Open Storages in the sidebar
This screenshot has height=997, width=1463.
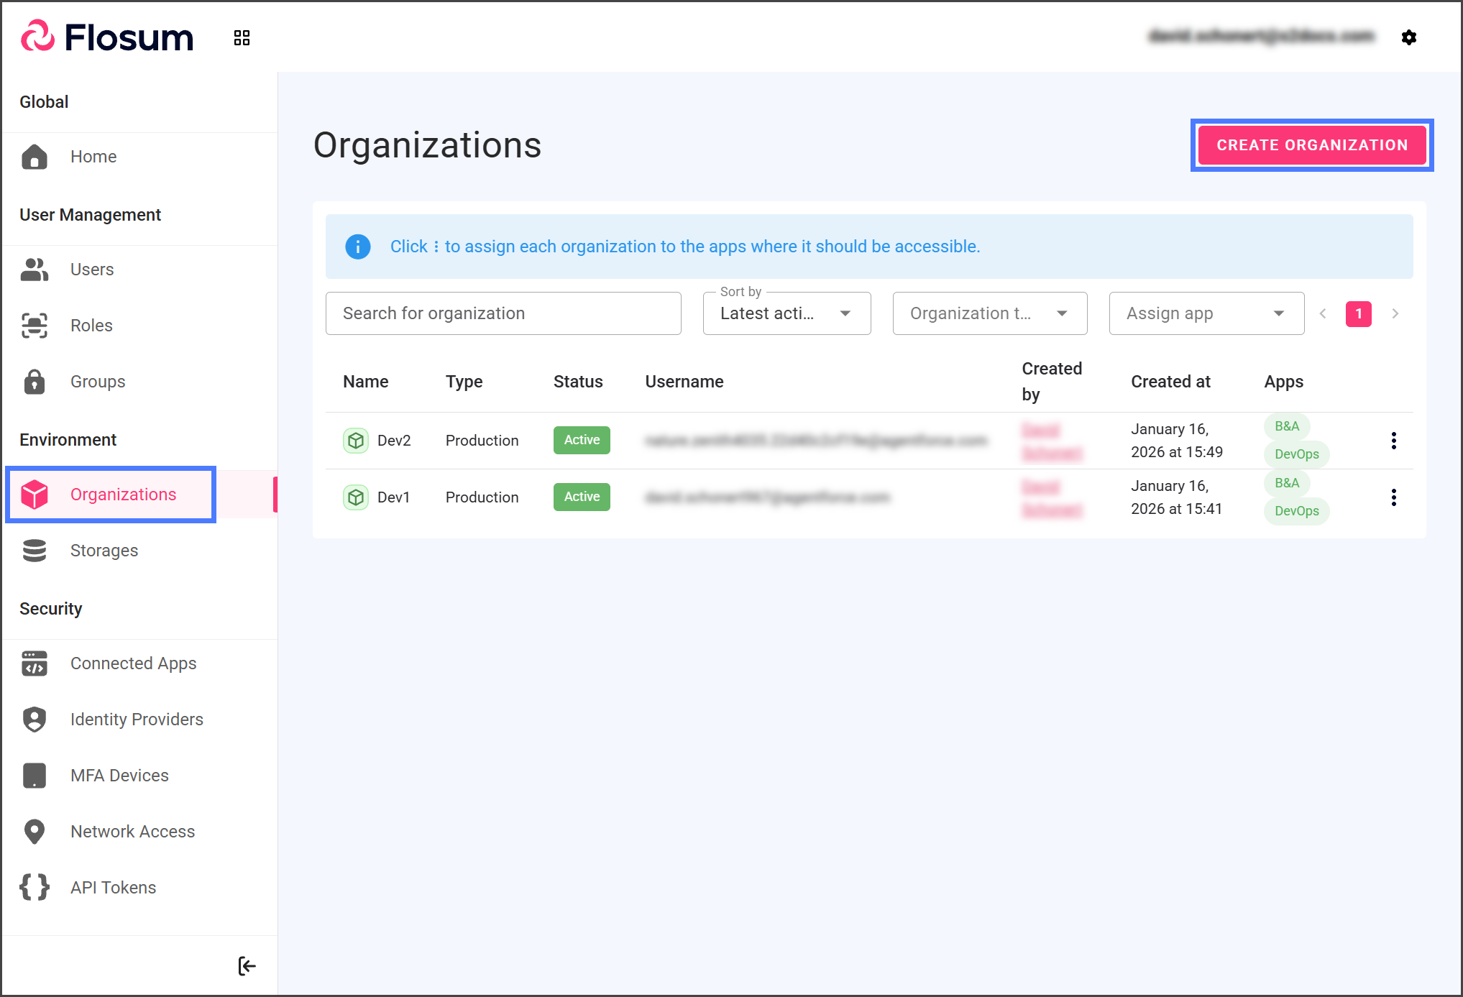pyautogui.click(x=104, y=551)
